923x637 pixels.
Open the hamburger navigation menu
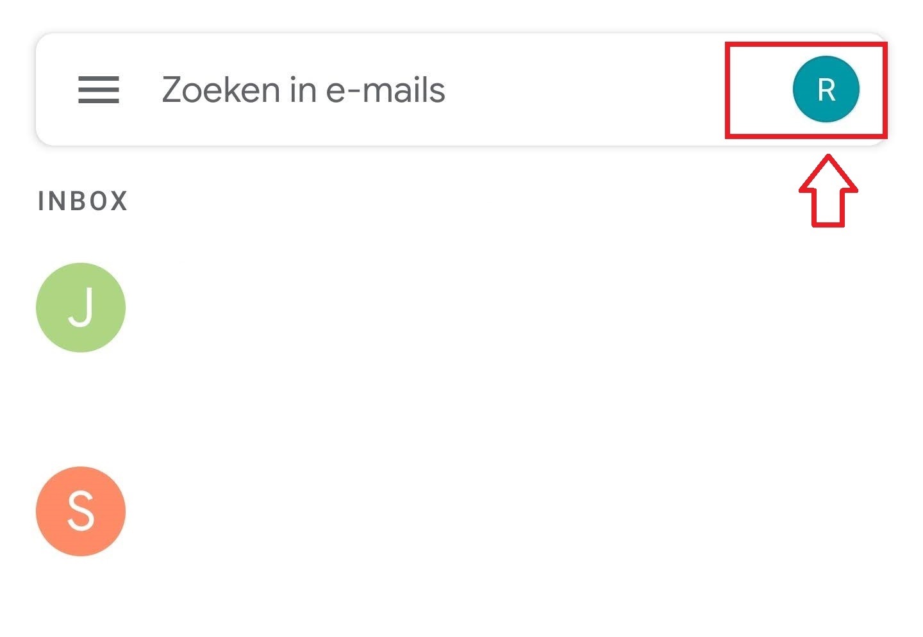tap(98, 90)
